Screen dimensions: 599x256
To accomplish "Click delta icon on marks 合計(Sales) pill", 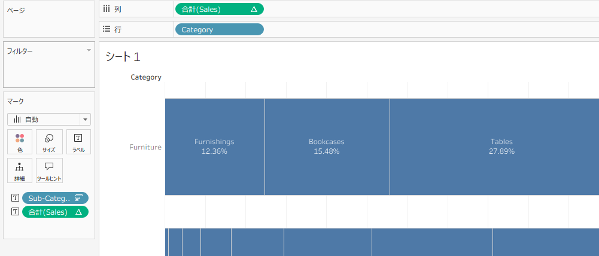I will (79, 212).
